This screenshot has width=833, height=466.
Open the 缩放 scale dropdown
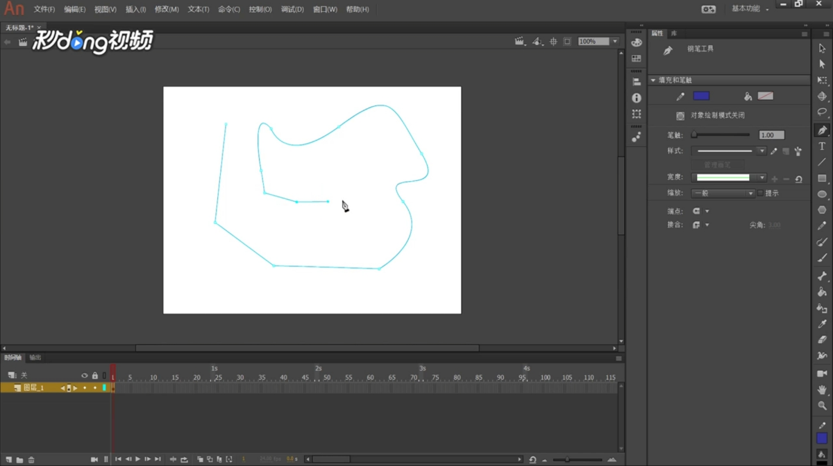pyautogui.click(x=723, y=193)
